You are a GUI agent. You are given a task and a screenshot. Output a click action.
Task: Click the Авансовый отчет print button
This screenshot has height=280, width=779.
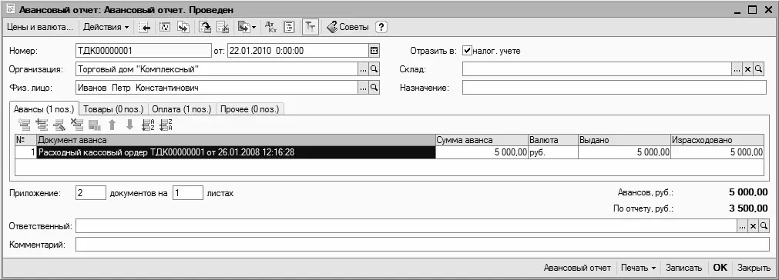577,268
